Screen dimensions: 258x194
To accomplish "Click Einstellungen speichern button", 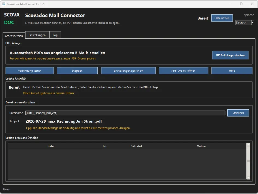I will tap(128, 71).
